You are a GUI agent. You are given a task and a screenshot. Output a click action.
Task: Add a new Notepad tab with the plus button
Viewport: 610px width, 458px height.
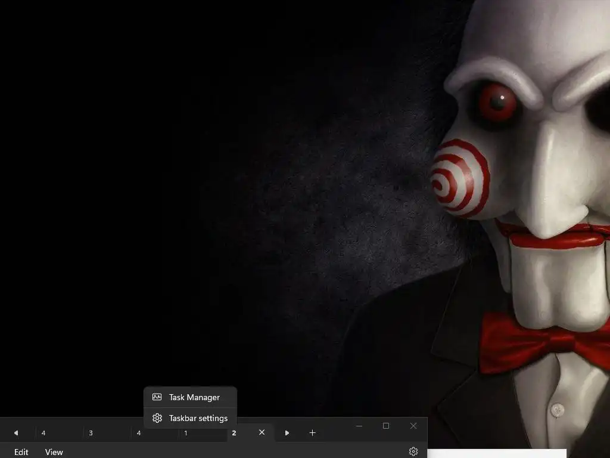pyautogui.click(x=312, y=433)
